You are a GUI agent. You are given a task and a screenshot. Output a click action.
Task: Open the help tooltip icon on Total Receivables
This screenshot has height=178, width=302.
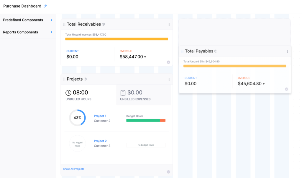[x=103, y=24]
